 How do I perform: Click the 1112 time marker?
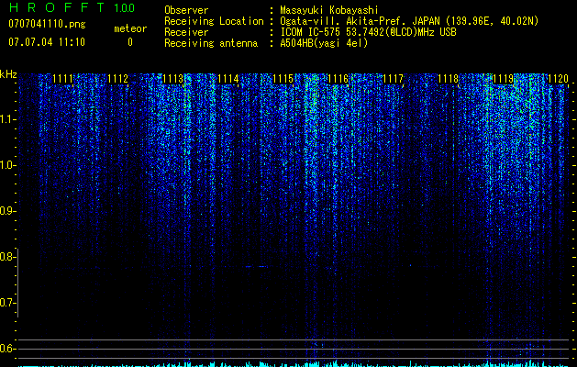pyautogui.click(x=117, y=79)
